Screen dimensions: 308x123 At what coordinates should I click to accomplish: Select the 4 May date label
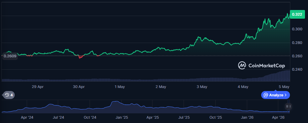click(x=243, y=87)
